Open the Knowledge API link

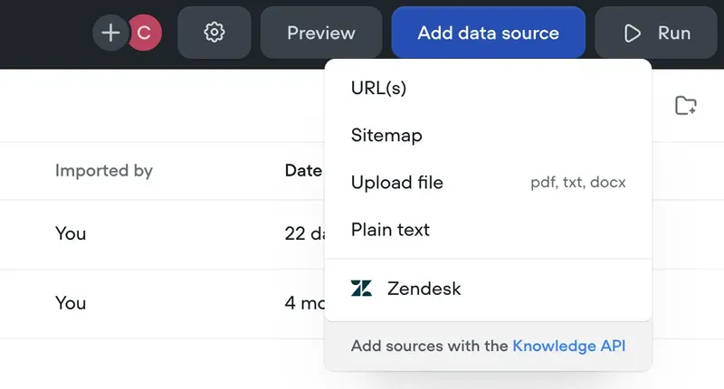[x=569, y=346]
